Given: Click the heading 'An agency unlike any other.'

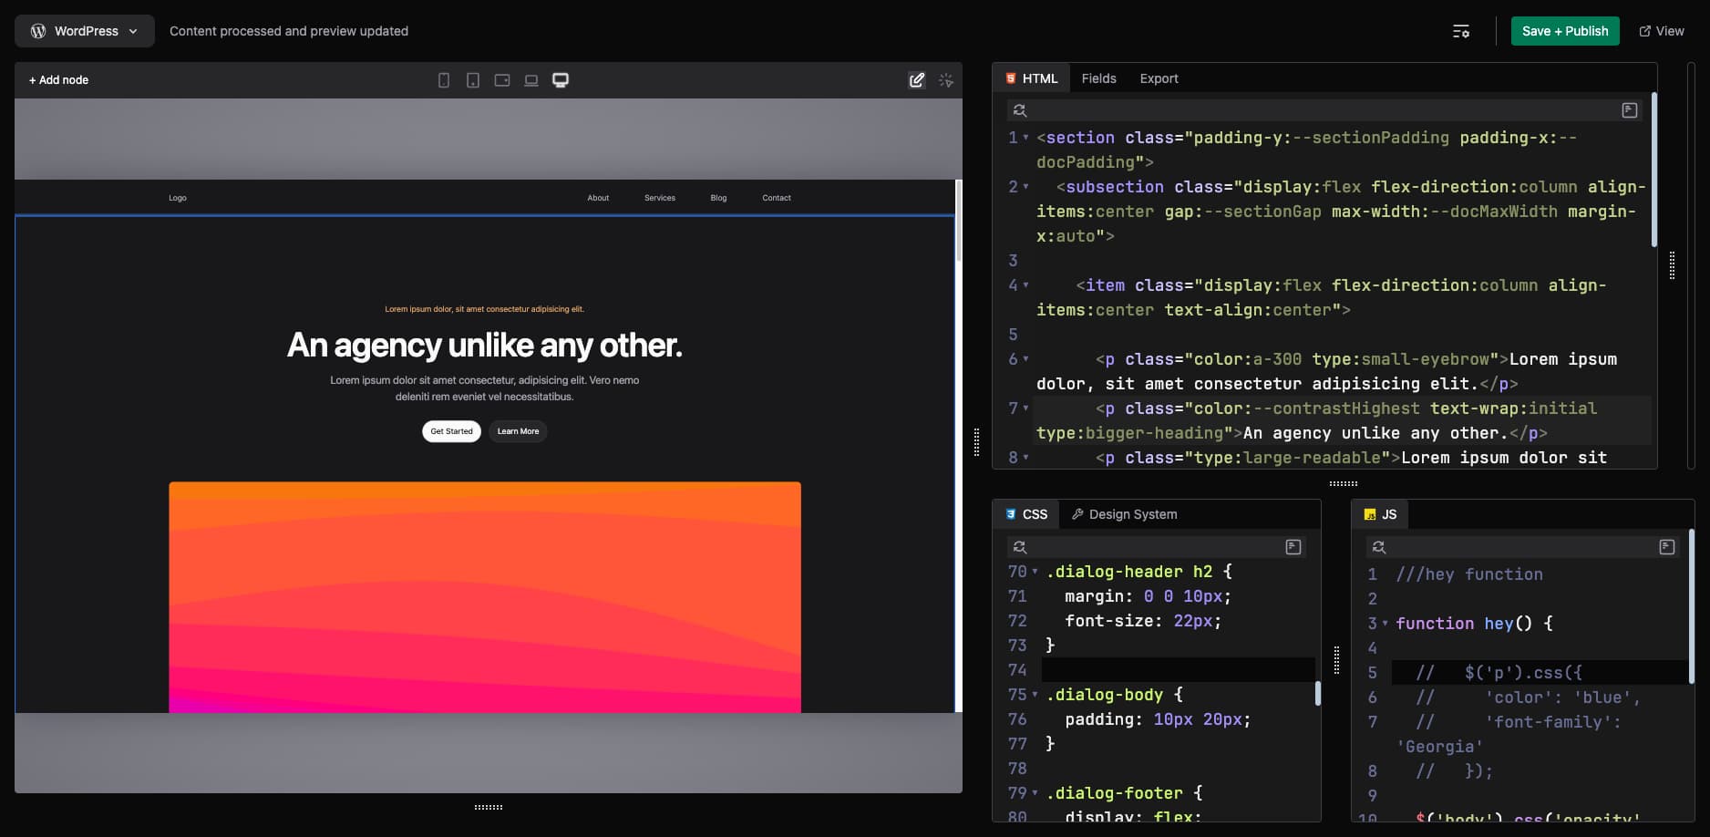Looking at the screenshot, I should [x=484, y=346].
